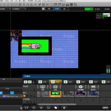
Task: Click the round plus icon left of bottom toolbar
Action: click(x=21, y=108)
